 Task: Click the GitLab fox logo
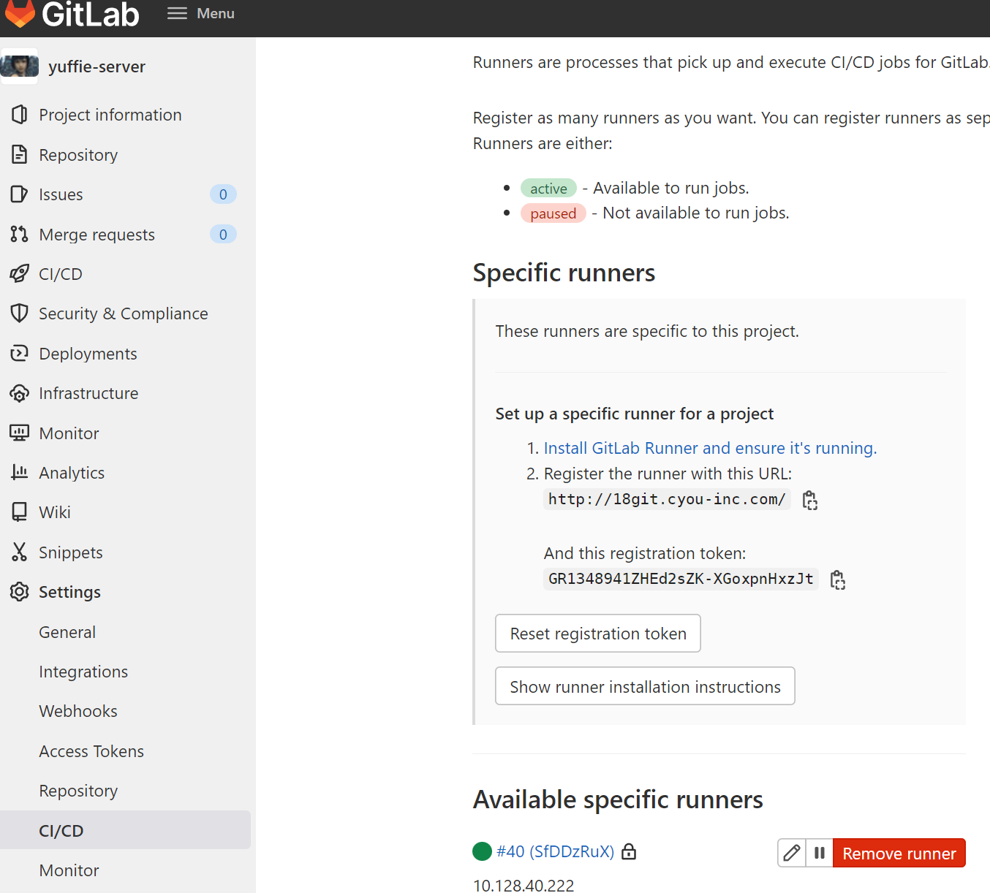click(x=20, y=12)
